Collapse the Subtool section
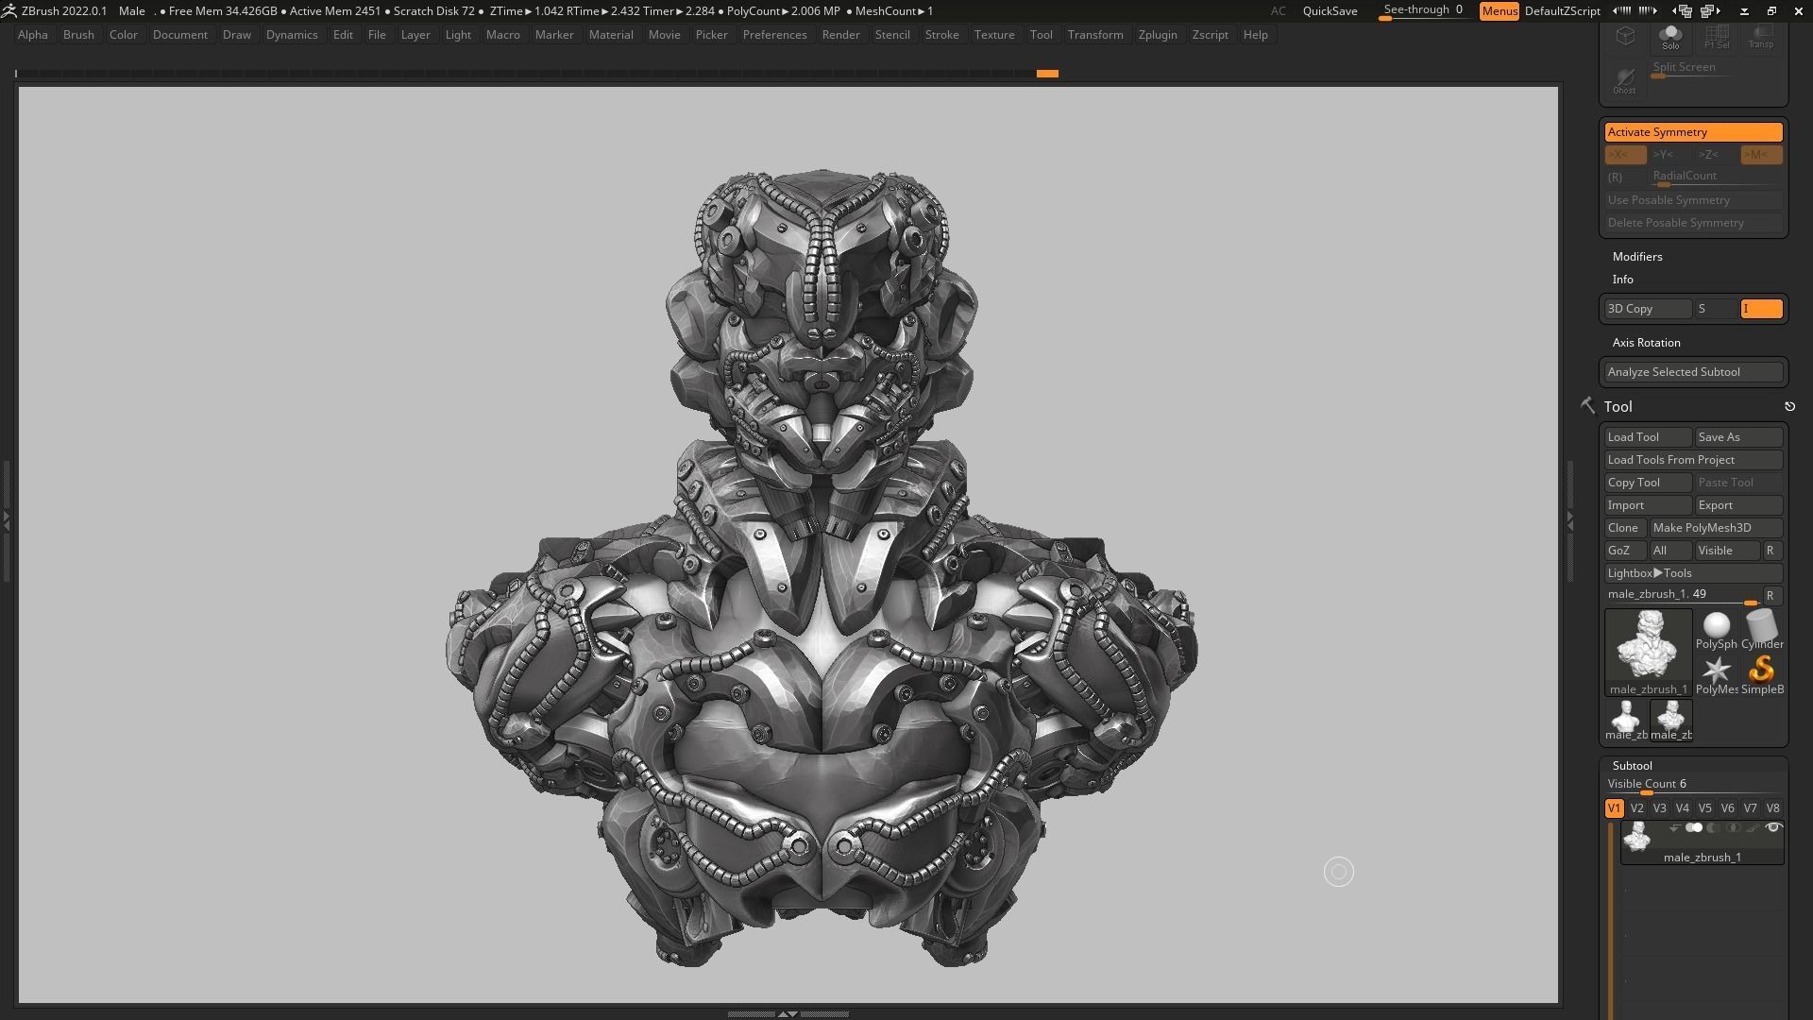Viewport: 1813px width, 1020px height. coord(1632,766)
